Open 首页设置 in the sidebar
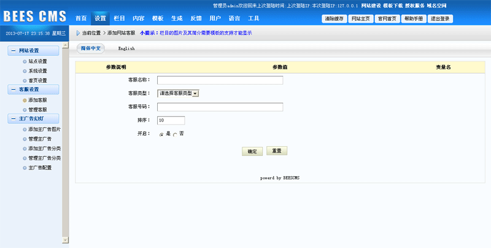The width and height of the screenshot is (491, 248). [37, 80]
